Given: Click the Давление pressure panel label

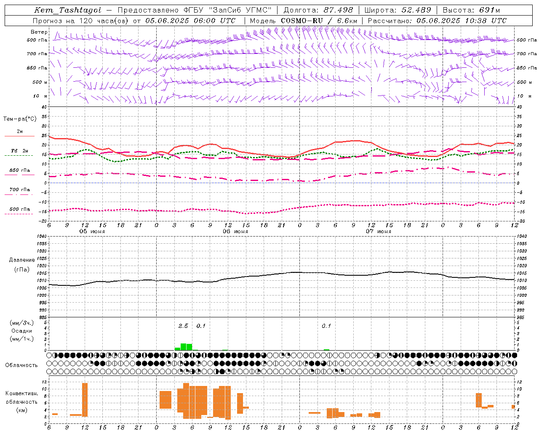Looking at the screenshot, I should coord(22,260).
